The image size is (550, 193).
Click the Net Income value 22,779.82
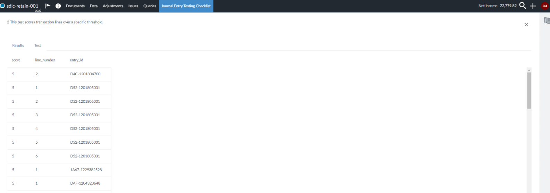pyautogui.click(x=508, y=6)
